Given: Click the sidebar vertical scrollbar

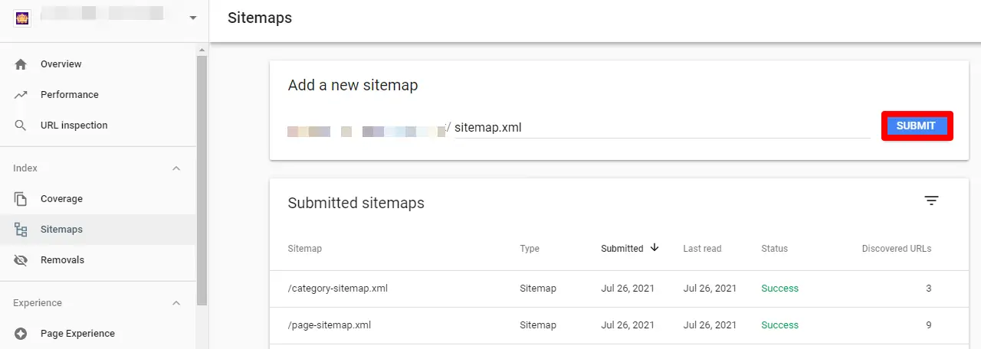Looking at the screenshot, I should 202,176.
